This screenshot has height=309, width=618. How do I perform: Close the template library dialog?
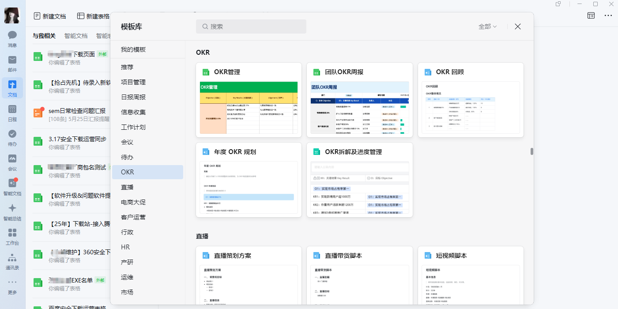click(x=518, y=26)
